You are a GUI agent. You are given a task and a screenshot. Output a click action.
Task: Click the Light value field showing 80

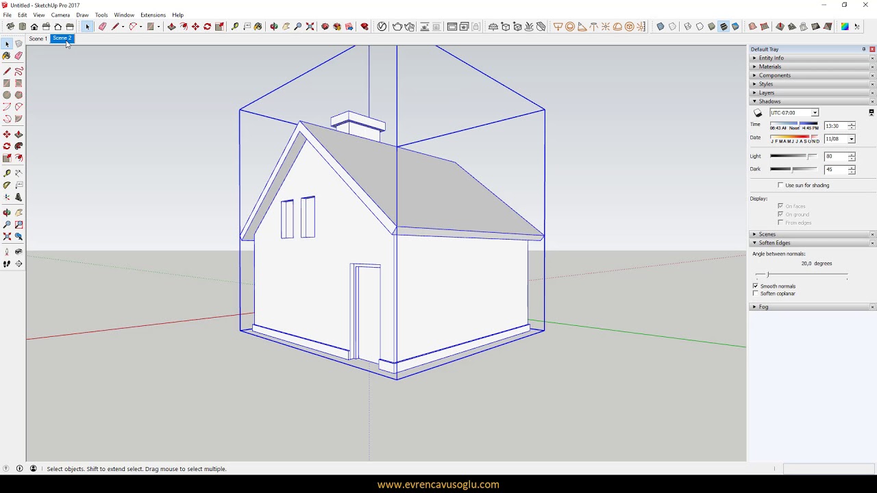[x=835, y=156]
